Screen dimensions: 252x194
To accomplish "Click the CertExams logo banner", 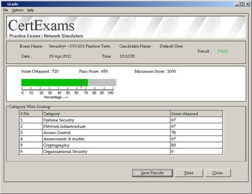I will point(126,27).
